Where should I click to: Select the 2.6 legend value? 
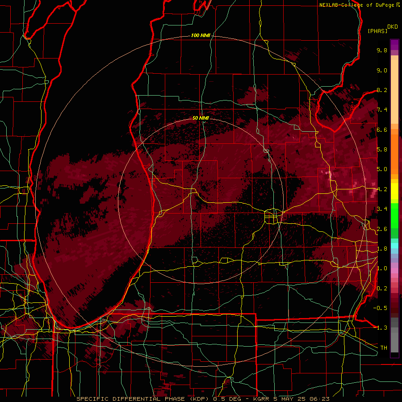[382, 229]
